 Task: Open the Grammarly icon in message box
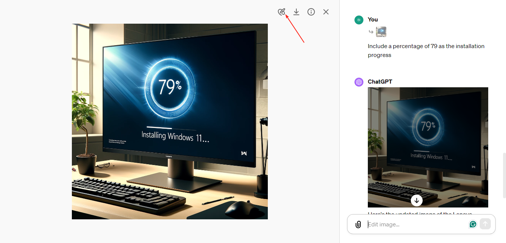(x=473, y=224)
